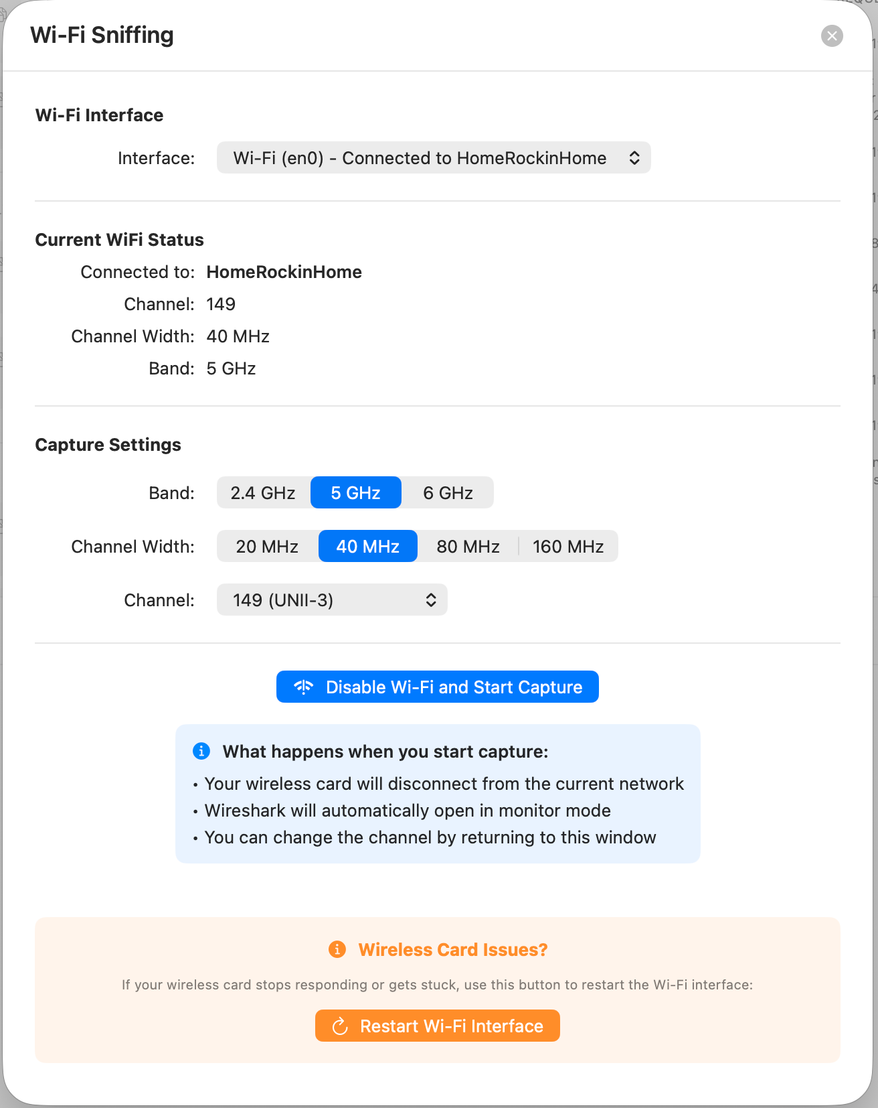Select the 2.4 GHz band
878x1108 pixels.
click(x=263, y=493)
